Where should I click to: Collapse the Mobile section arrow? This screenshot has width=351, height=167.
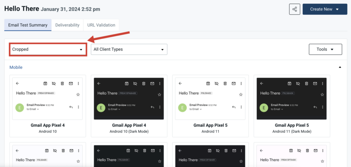(340, 67)
